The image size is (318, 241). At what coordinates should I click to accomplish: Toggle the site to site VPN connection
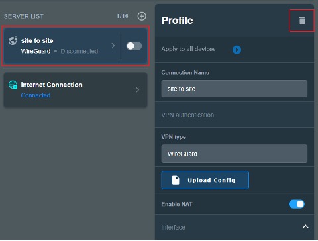pyautogui.click(x=134, y=46)
